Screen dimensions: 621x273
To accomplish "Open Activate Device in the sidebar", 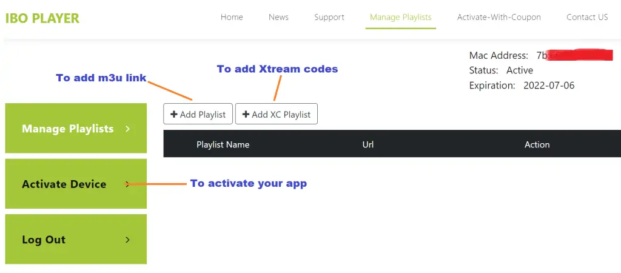I will pyautogui.click(x=64, y=184).
